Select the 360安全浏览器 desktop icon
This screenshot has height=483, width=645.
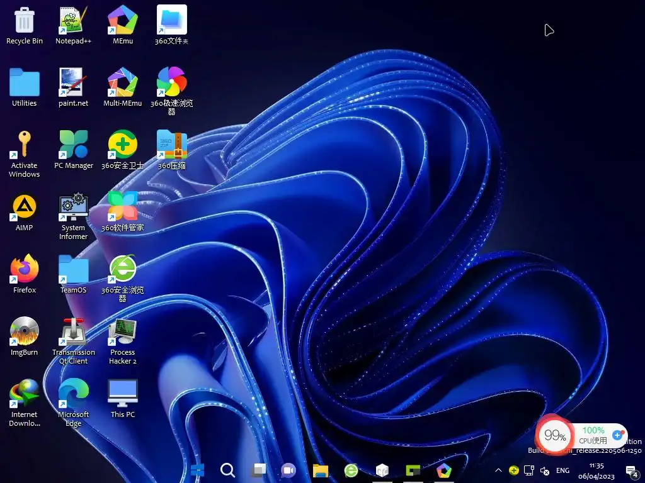click(123, 279)
